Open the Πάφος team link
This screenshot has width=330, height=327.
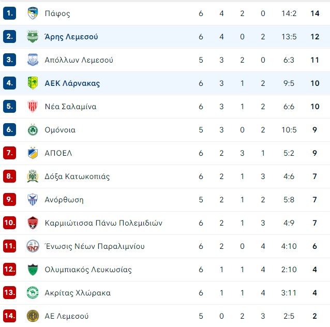[x=57, y=13]
